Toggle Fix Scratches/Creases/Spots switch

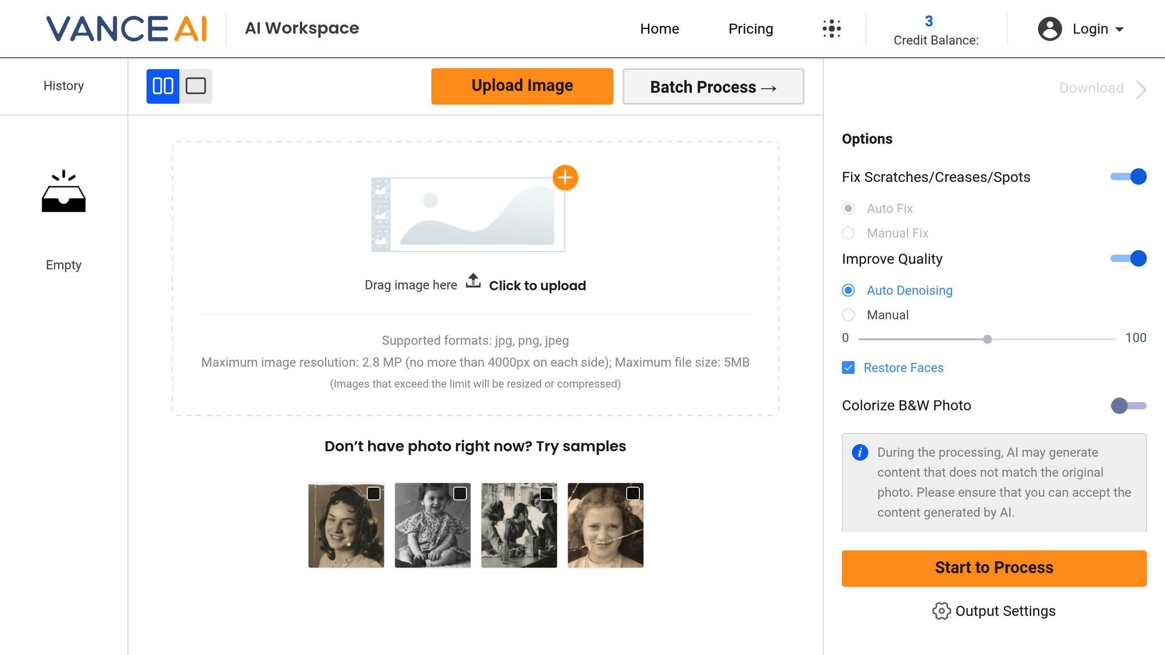[x=1129, y=177]
